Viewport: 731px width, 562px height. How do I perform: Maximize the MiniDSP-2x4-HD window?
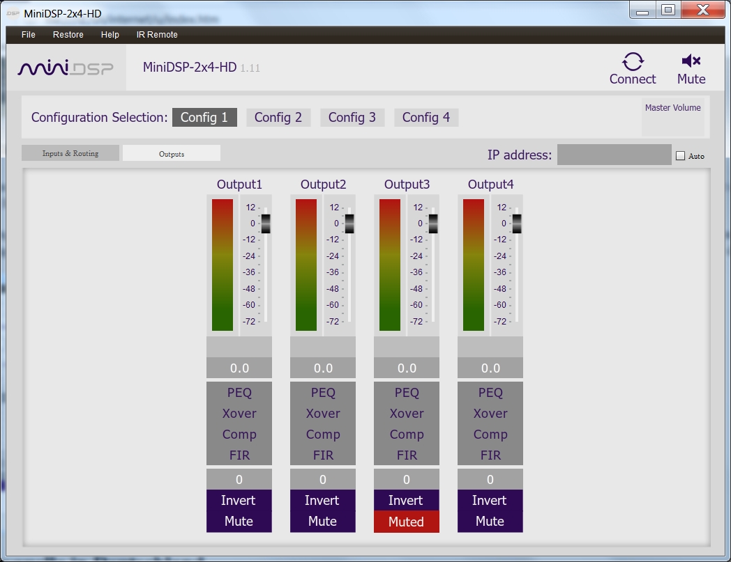[668, 10]
